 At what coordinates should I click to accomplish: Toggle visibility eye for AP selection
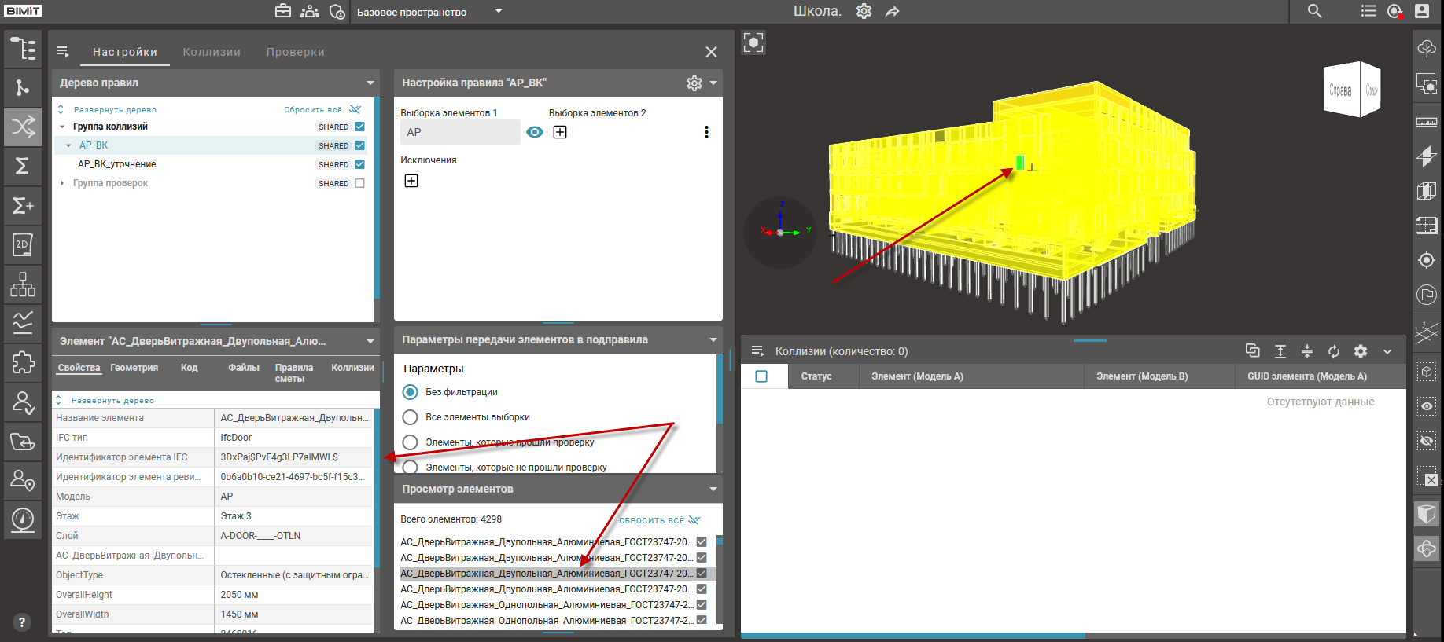[x=535, y=132]
